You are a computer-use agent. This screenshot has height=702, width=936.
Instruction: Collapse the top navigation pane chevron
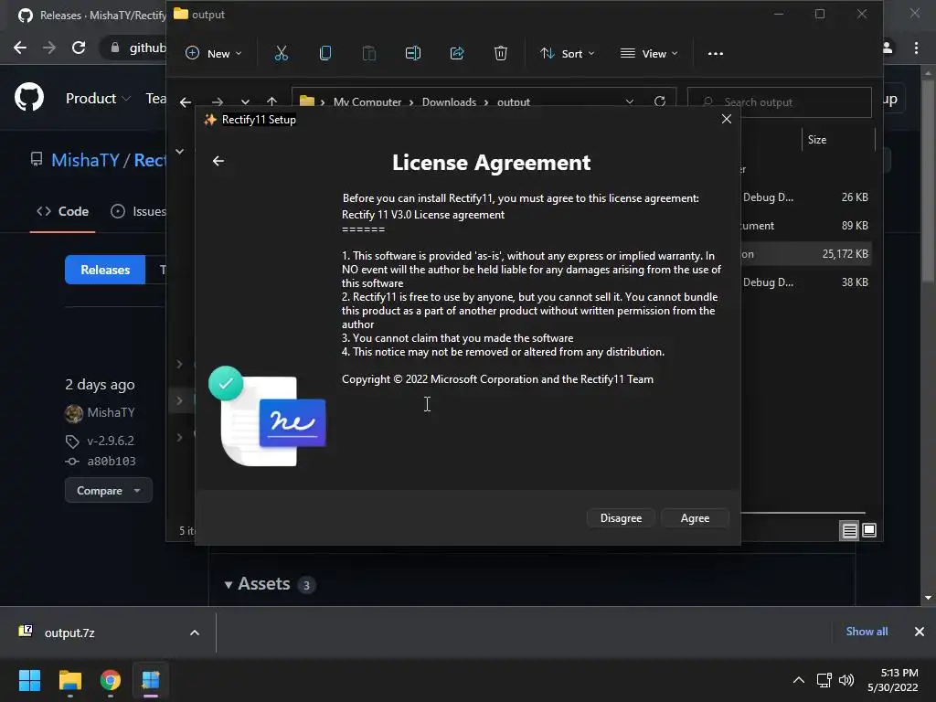pos(180,152)
